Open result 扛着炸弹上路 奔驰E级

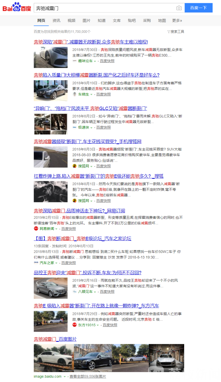(x=99, y=176)
